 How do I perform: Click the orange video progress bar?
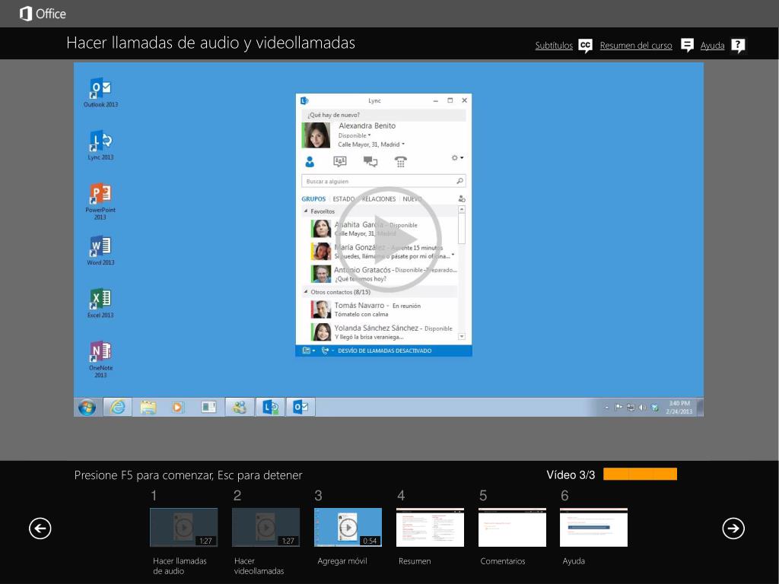tap(640, 474)
